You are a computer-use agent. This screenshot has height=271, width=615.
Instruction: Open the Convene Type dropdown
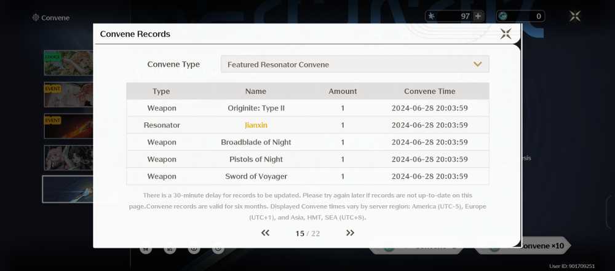355,65
